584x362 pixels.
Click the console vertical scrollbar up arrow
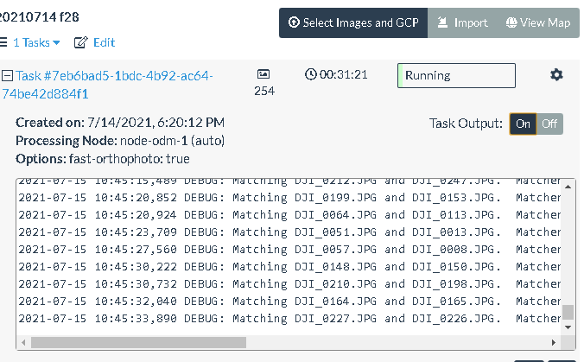click(x=568, y=186)
